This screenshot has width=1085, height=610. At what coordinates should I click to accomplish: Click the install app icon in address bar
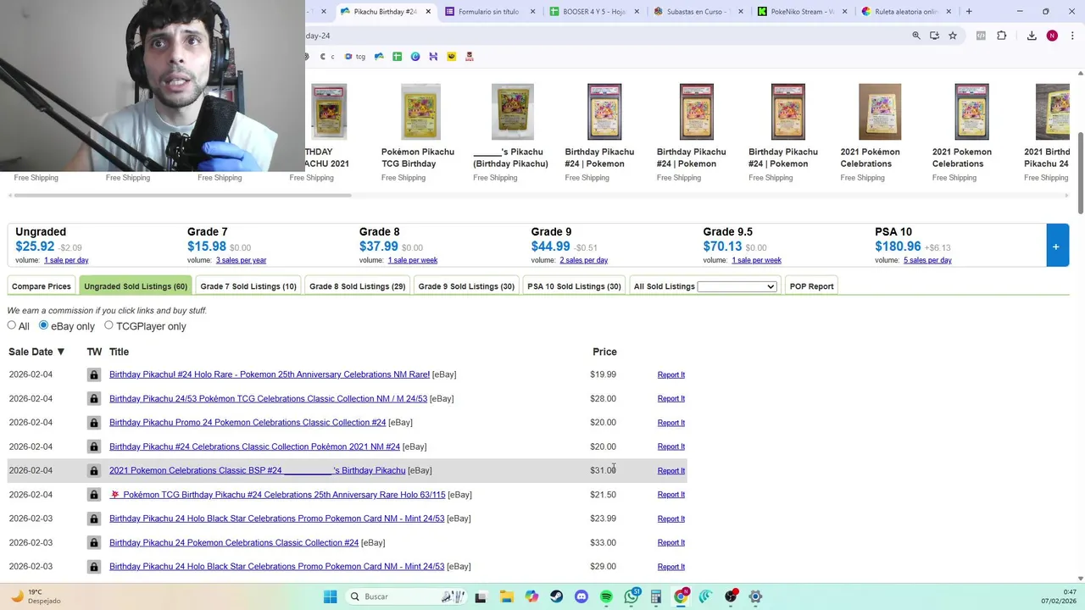[x=934, y=36]
